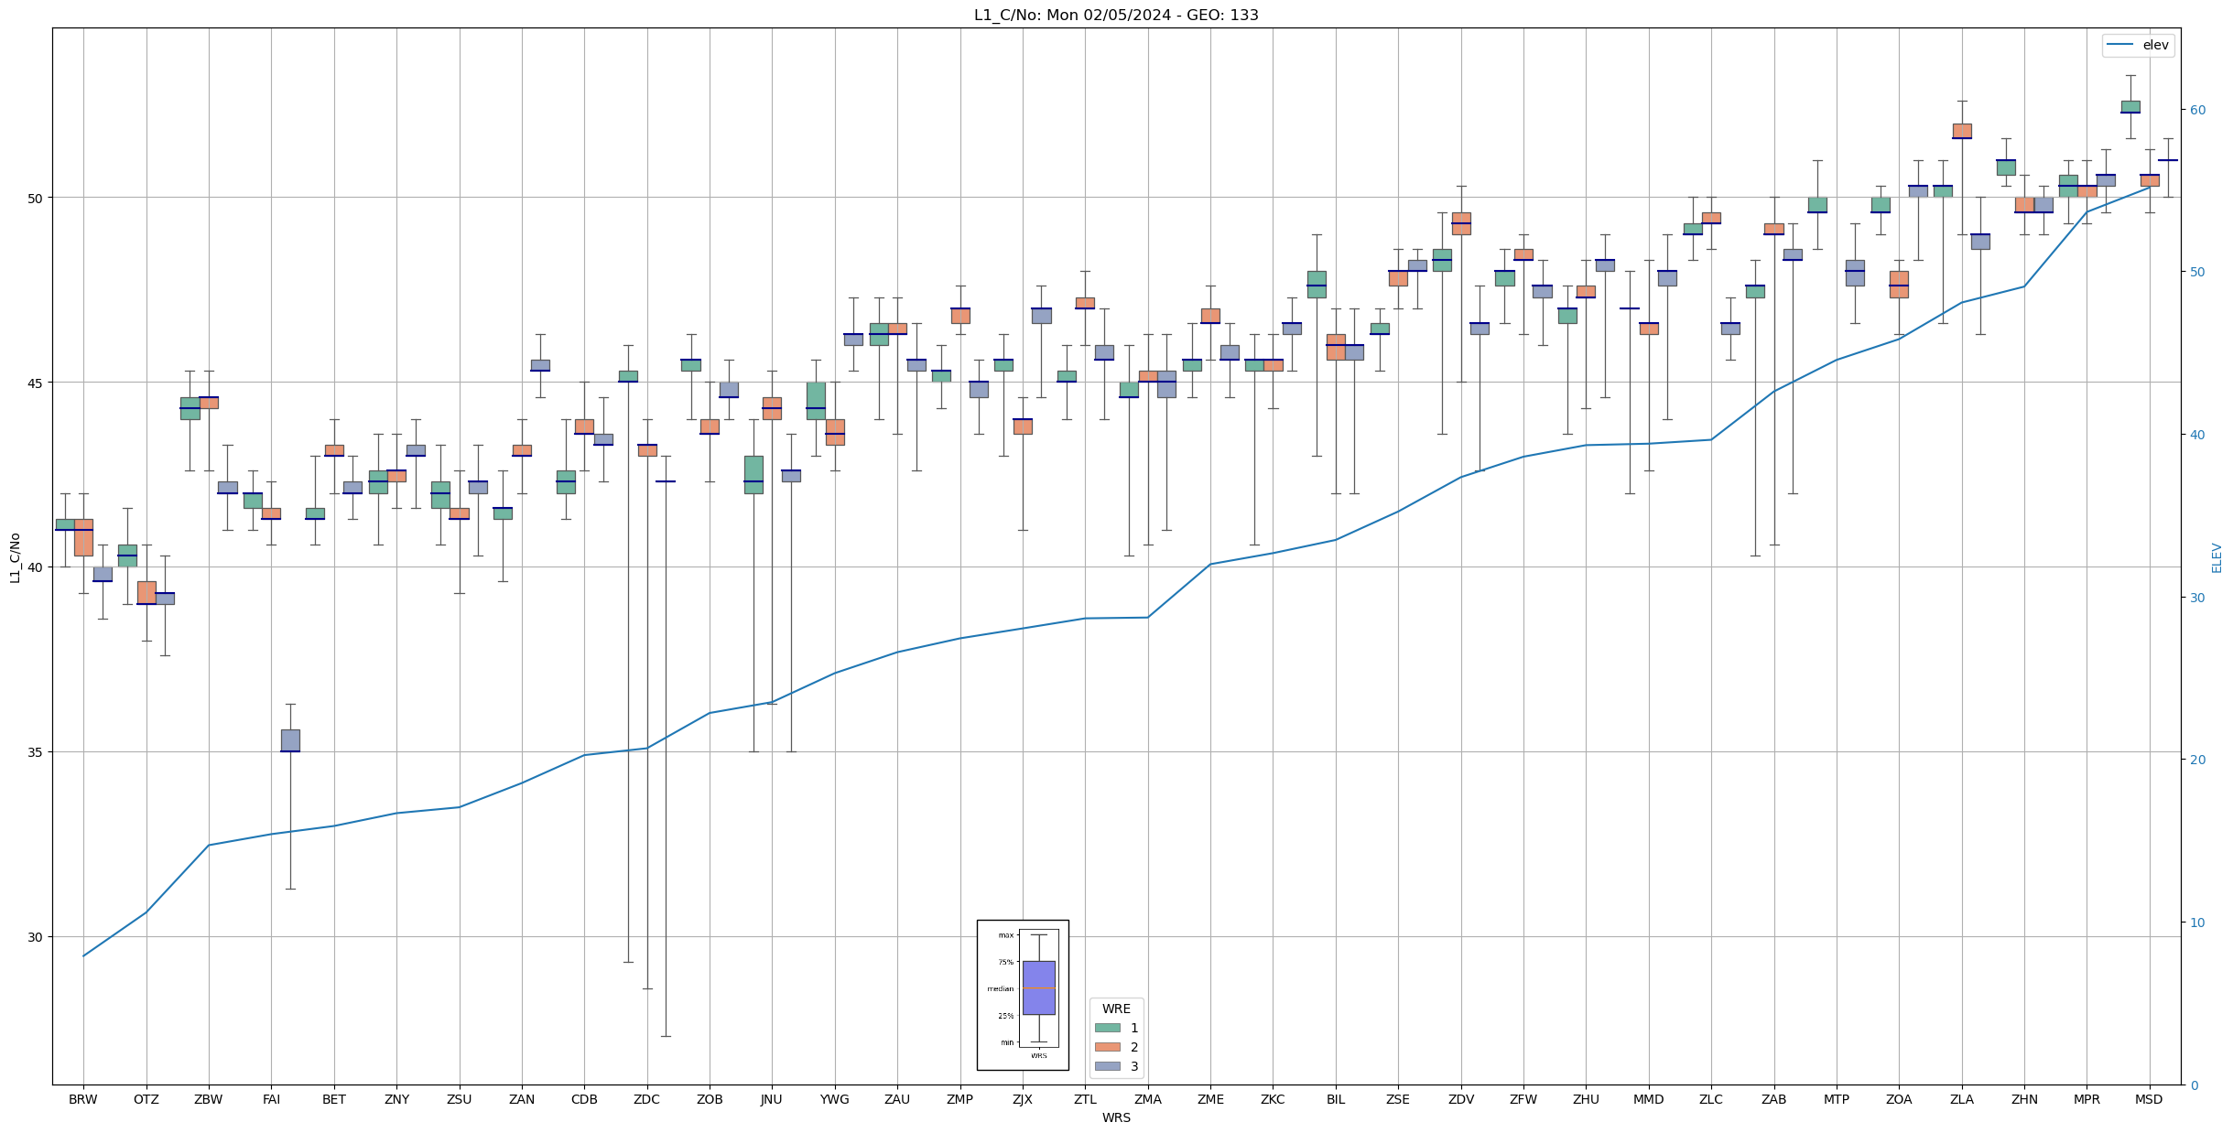Image resolution: width=2233 pixels, height=1133 pixels.
Task: Click the ZKC station label
Action: pyautogui.click(x=1273, y=1099)
